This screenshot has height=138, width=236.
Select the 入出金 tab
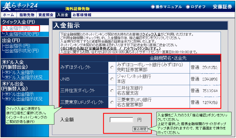pos(63,15)
